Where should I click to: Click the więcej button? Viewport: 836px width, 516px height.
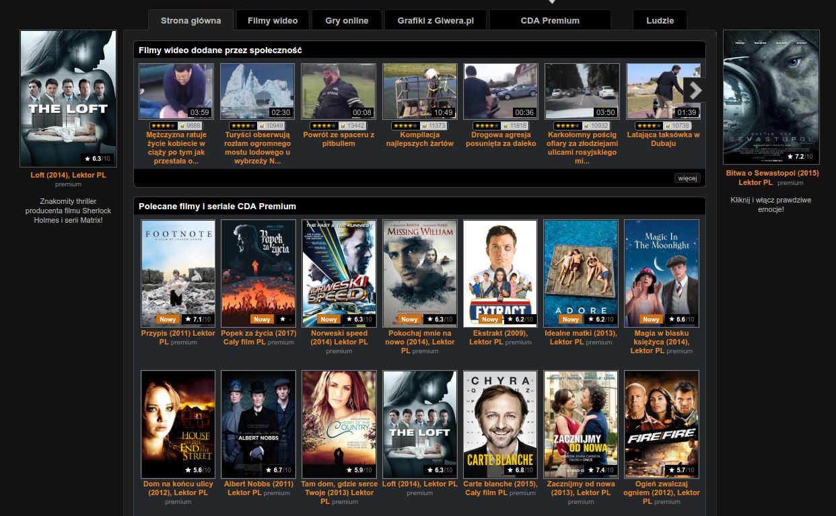687,178
